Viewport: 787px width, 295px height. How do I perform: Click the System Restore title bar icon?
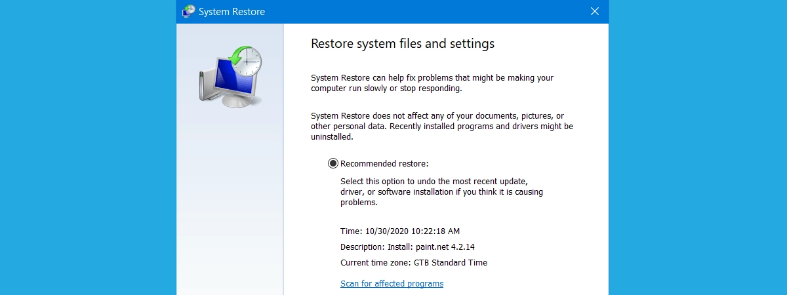(x=188, y=11)
